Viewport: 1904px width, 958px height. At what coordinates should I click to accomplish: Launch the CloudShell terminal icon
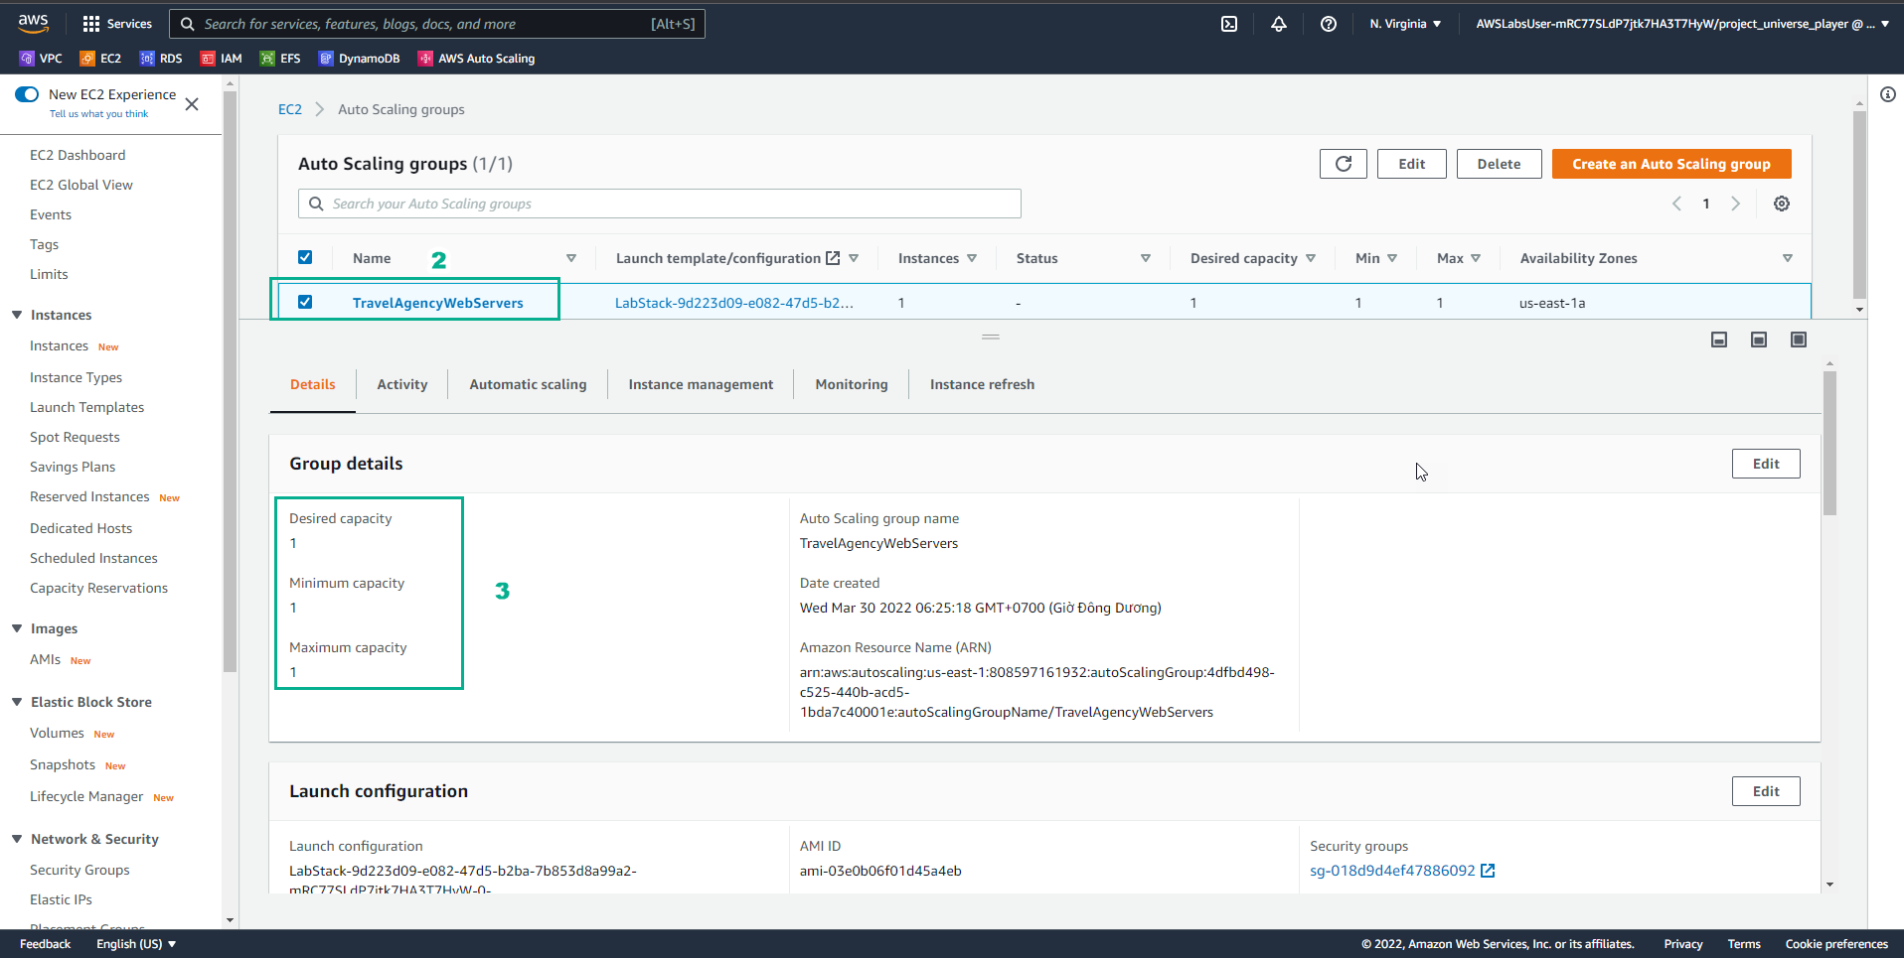[1229, 24]
